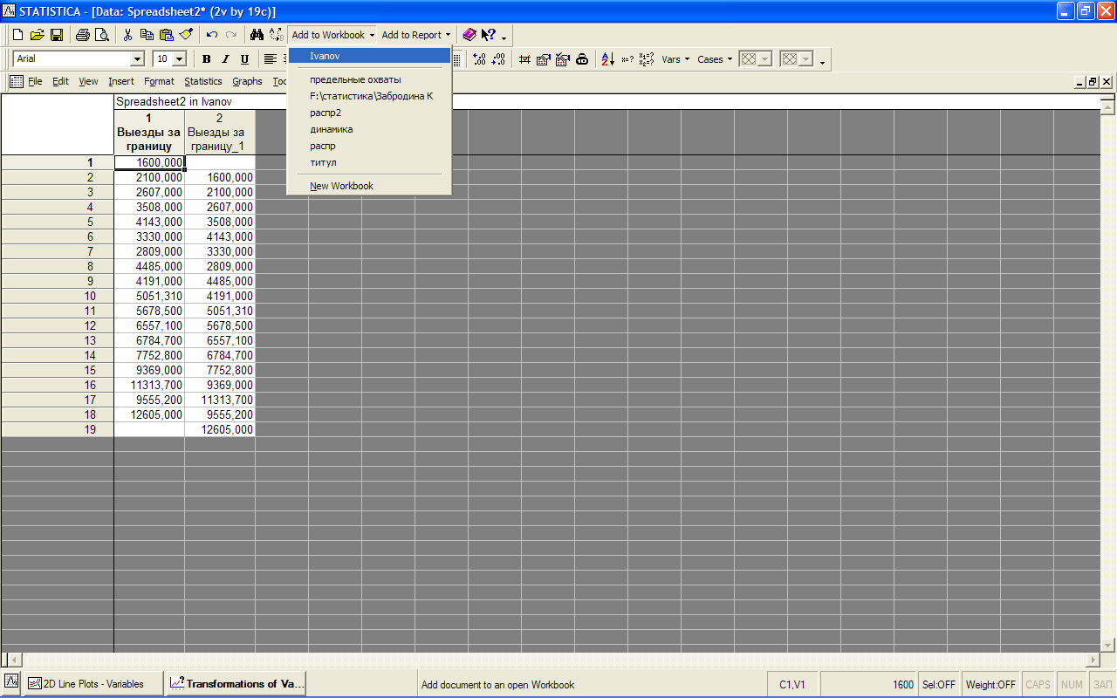This screenshot has height=698, width=1117.
Task: Align cell text to the left
Action: (271, 59)
